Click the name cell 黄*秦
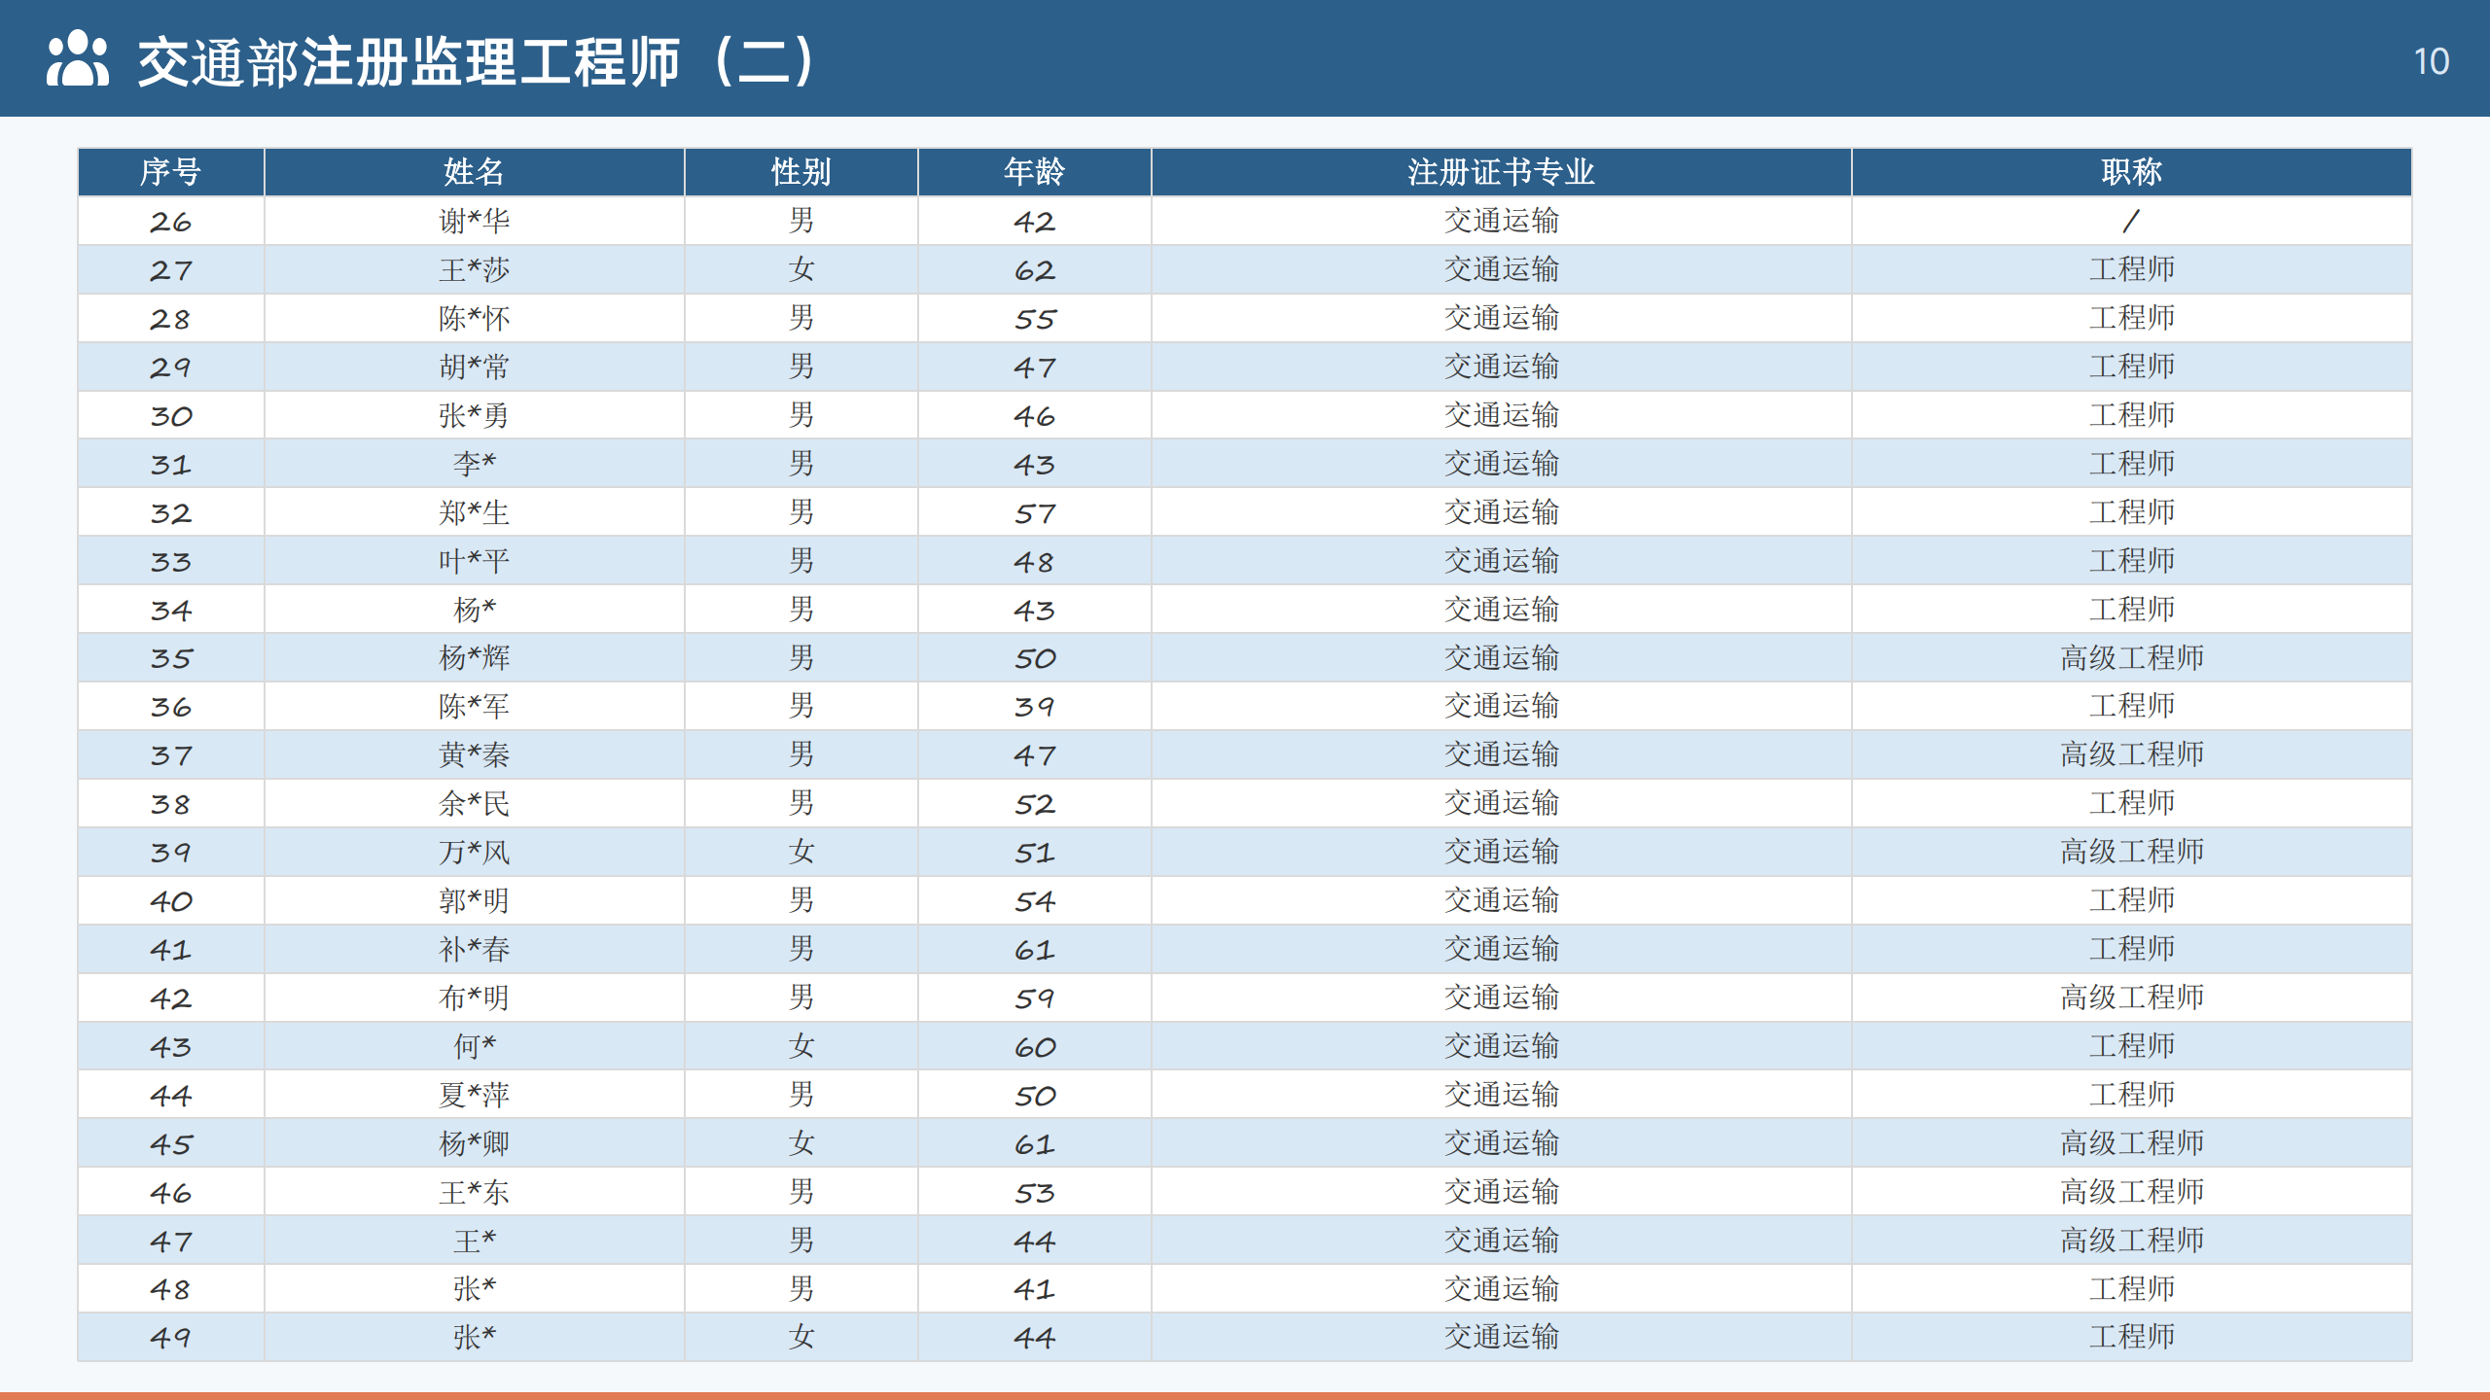 [x=475, y=754]
